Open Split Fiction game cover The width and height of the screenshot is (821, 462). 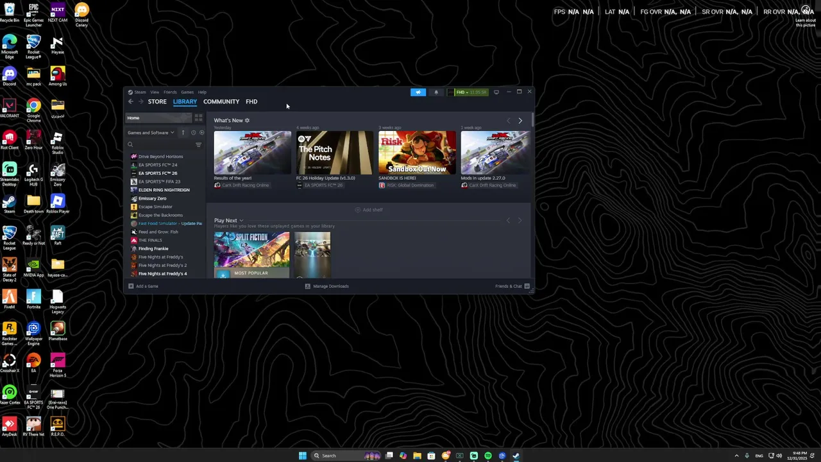(x=252, y=255)
